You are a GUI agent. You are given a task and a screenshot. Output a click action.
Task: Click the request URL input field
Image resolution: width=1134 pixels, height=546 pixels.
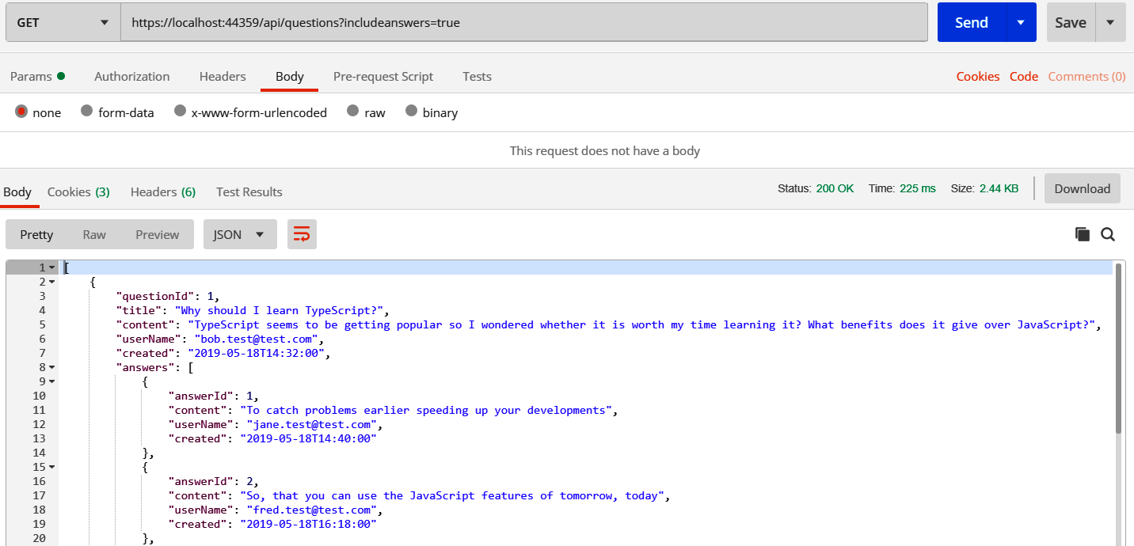pyautogui.click(x=523, y=23)
